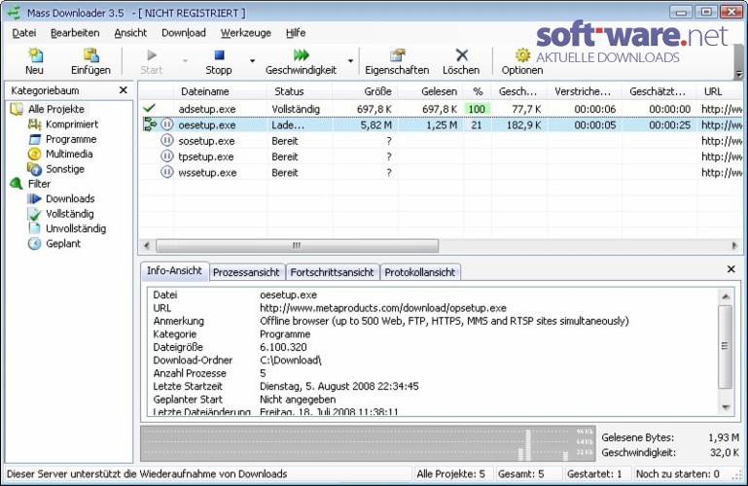The image size is (748, 486).
Task: Sort by Größe column header
Action: click(366, 91)
